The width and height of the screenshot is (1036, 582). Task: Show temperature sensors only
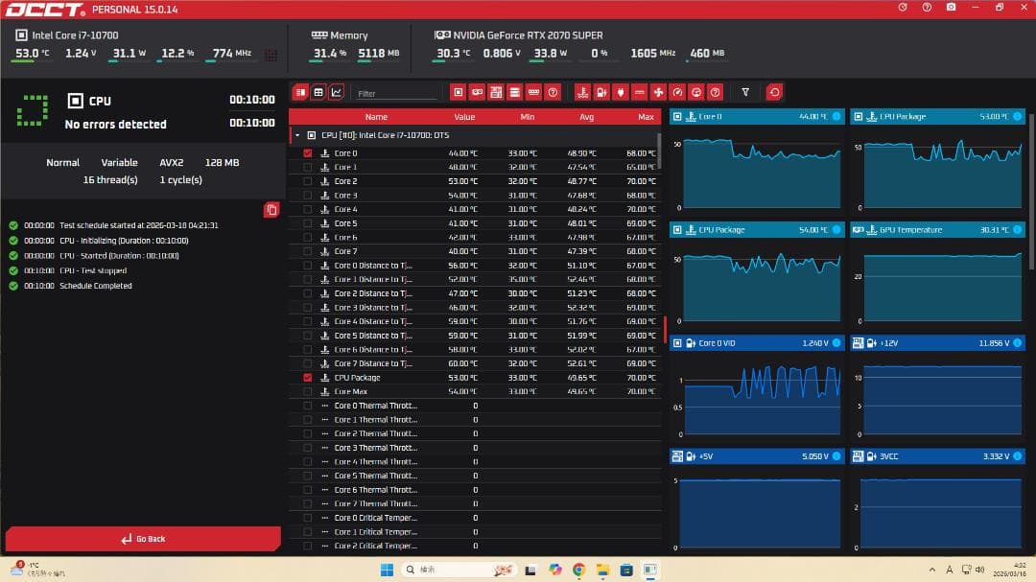582,92
